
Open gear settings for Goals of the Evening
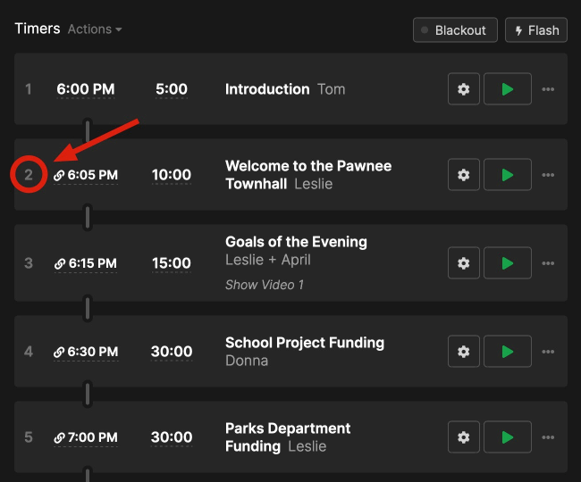coord(464,263)
